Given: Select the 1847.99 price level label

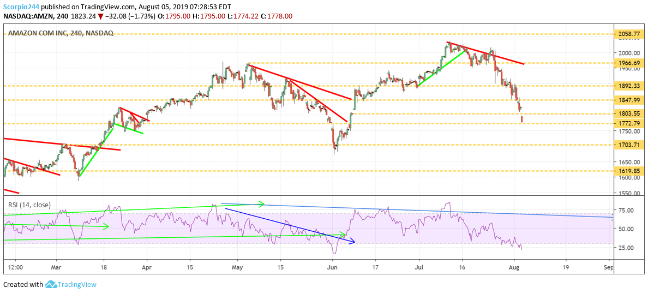Looking at the screenshot, I should click(x=628, y=100).
